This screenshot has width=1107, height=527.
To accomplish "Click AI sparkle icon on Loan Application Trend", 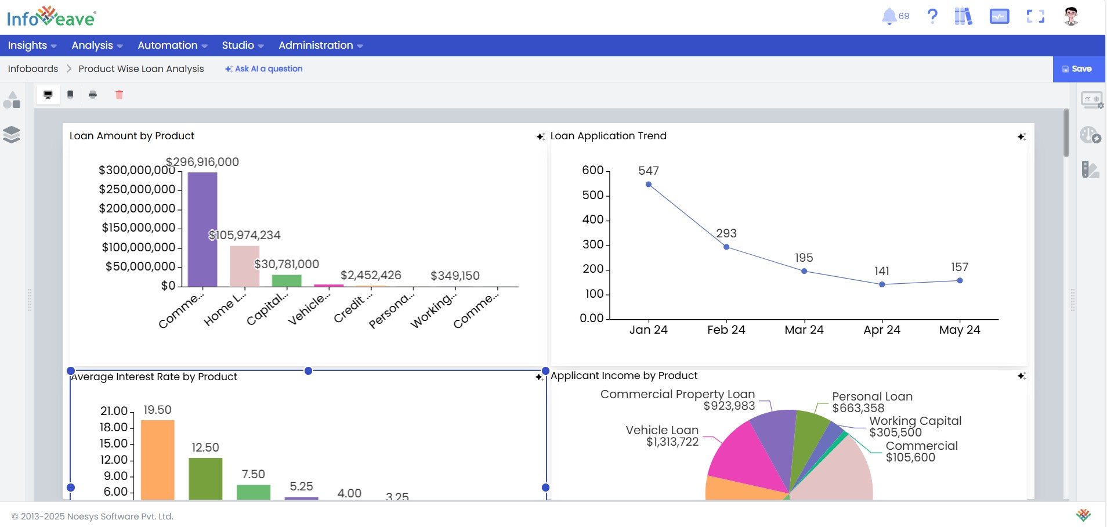I will pyautogui.click(x=1022, y=136).
